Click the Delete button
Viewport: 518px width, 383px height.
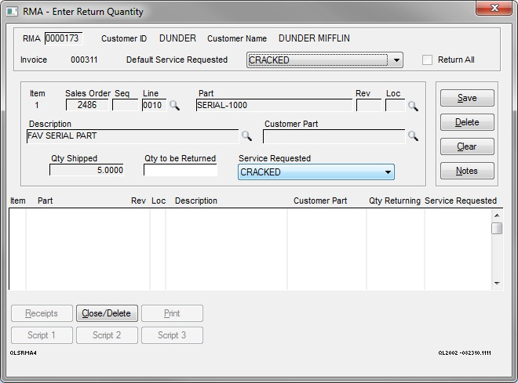[467, 122]
